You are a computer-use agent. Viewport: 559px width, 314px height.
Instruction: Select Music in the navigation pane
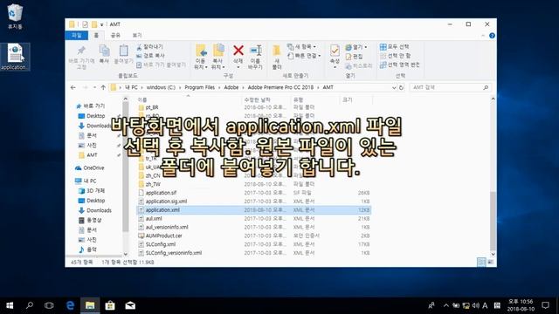87,249
